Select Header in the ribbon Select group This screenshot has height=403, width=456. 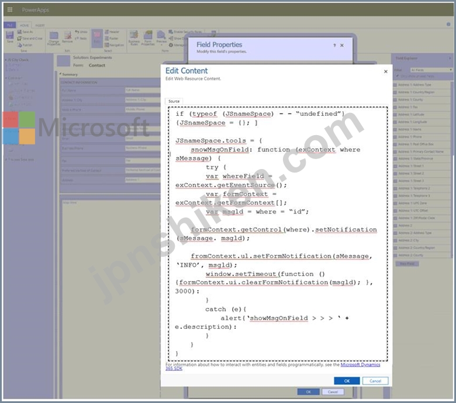pyautogui.click(x=112, y=32)
